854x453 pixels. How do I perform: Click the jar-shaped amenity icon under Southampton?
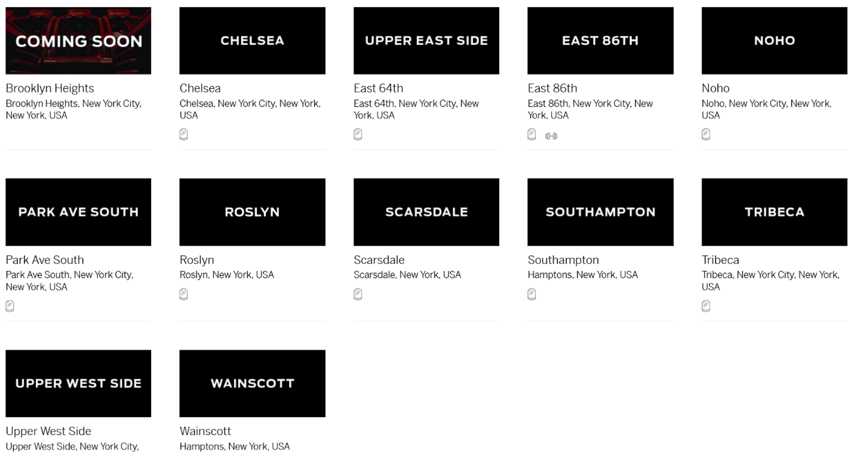pos(532,294)
